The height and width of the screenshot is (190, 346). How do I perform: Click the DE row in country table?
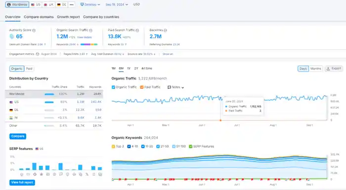coord(54,110)
